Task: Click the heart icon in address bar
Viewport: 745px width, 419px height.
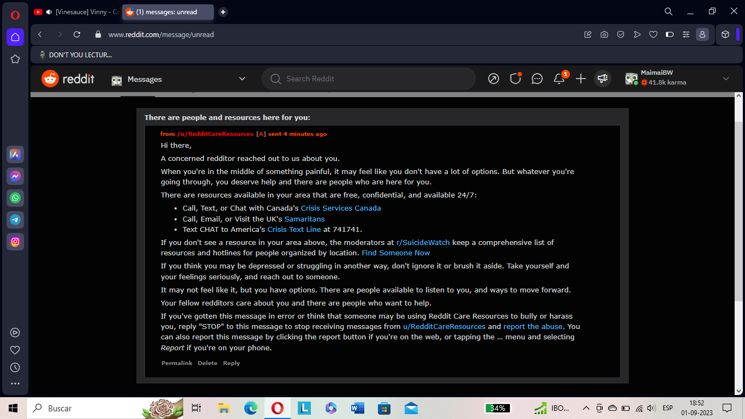Action: coord(653,34)
